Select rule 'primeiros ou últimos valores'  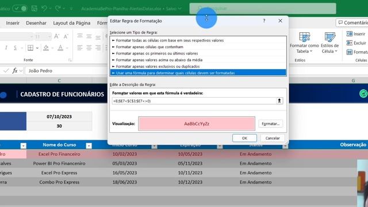tap(198, 53)
